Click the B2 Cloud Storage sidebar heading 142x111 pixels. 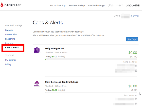click(x=14, y=25)
